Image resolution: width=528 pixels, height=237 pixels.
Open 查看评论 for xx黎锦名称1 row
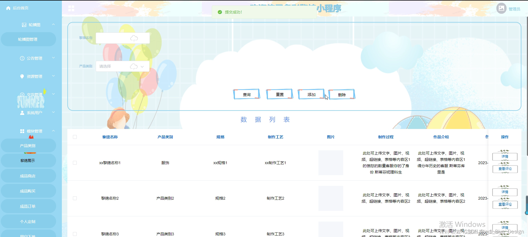point(505,169)
